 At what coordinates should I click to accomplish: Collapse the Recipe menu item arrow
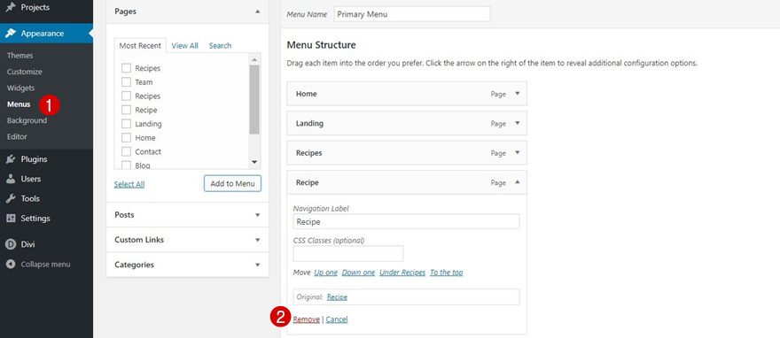pos(518,182)
